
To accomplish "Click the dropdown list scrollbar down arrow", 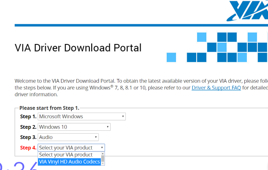I will [x=103, y=164].
